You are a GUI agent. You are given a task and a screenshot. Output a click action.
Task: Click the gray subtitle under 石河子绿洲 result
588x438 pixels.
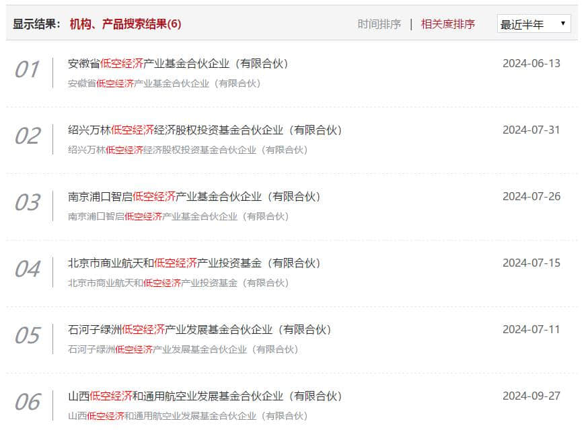click(183, 349)
